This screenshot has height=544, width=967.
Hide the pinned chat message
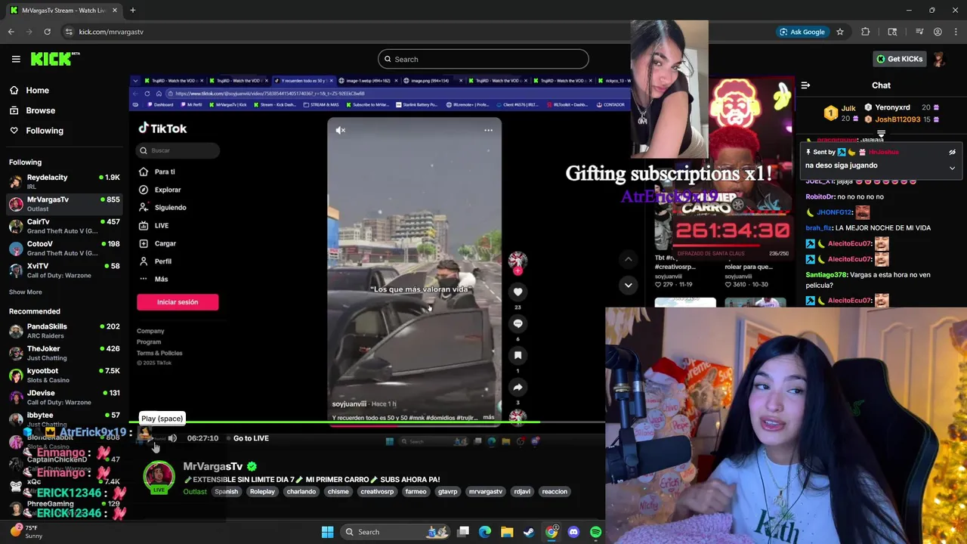click(952, 152)
